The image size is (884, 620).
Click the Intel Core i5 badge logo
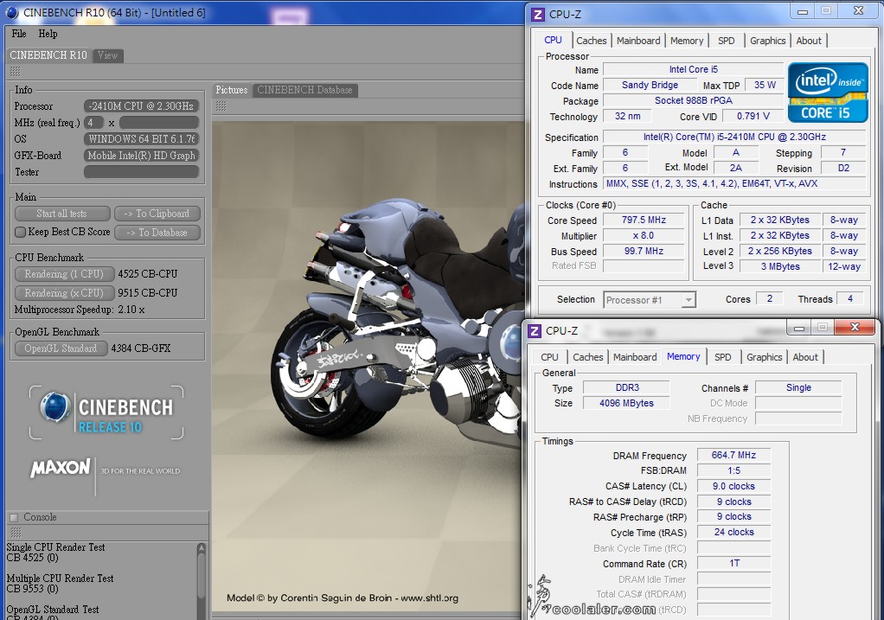pyautogui.click(x=828, y=93)
